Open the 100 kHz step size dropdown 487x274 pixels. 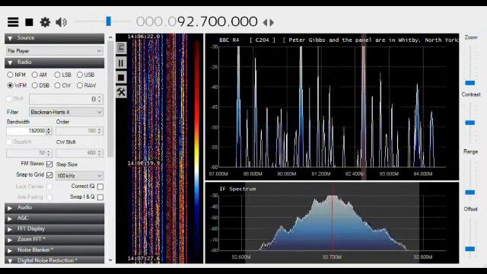coord(79,176)
